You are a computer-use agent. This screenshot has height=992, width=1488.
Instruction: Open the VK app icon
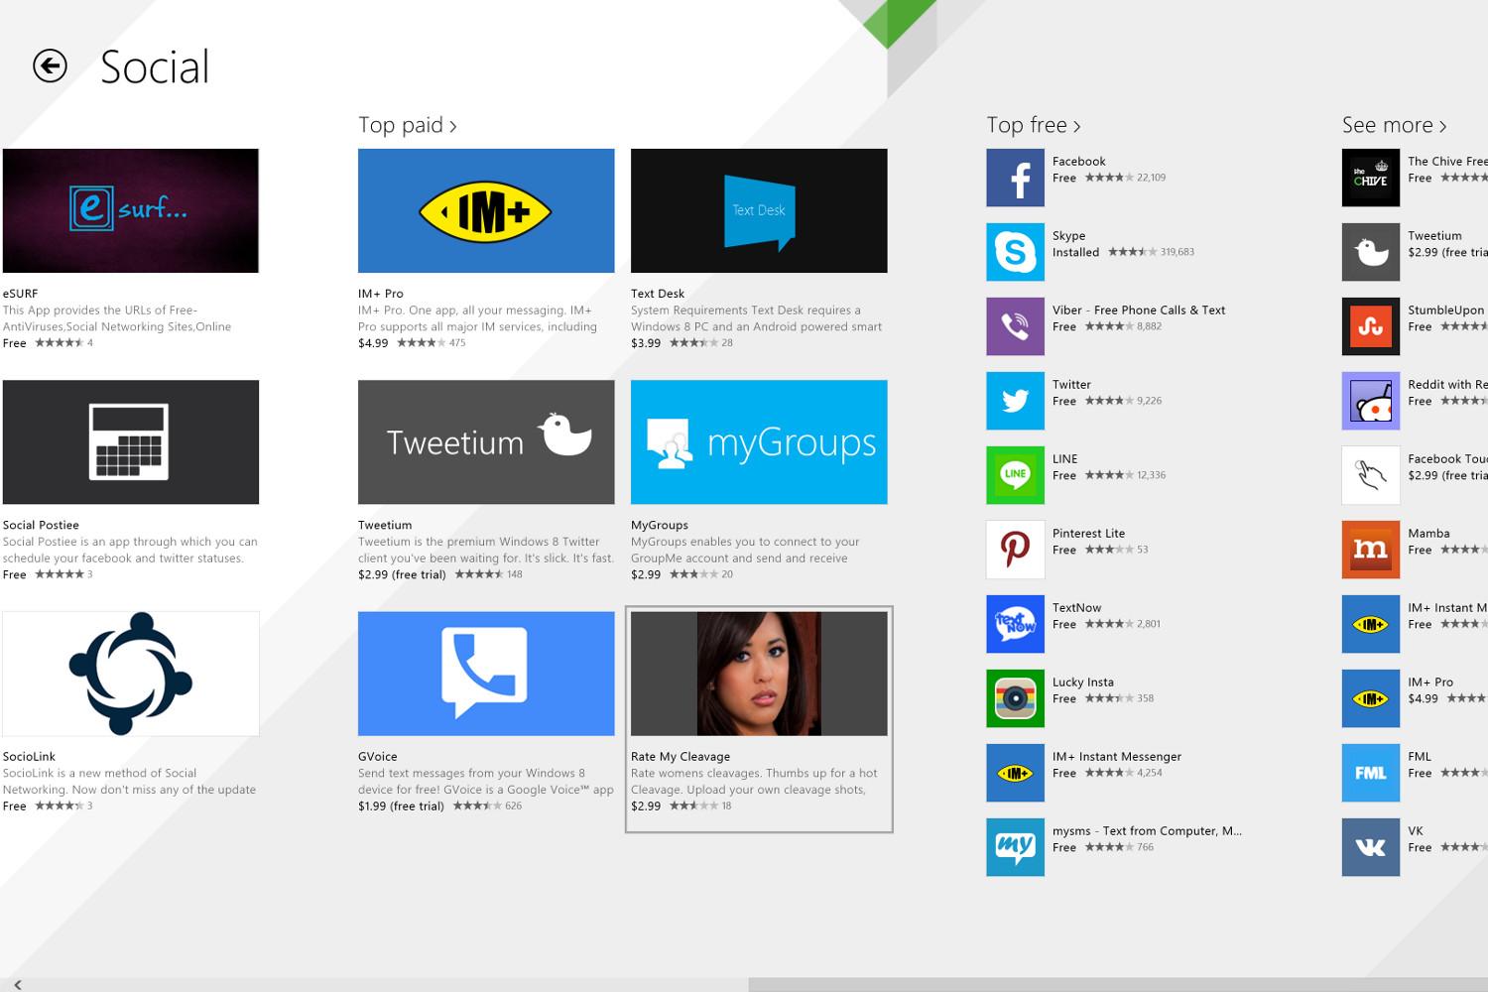[1371, 847]
